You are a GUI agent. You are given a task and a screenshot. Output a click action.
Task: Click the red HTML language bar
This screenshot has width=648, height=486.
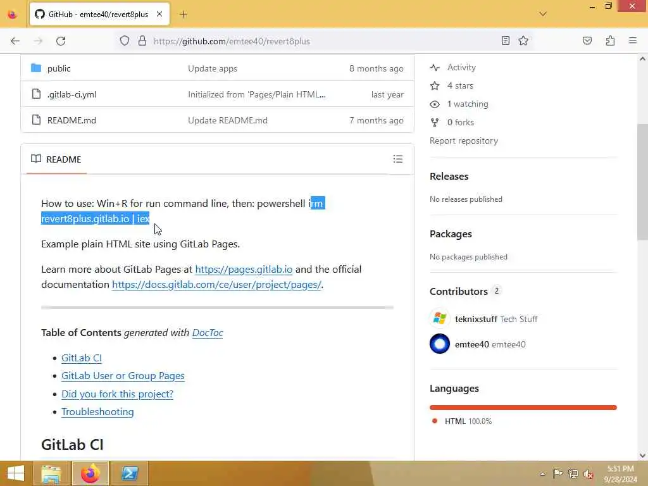point(523,408)
